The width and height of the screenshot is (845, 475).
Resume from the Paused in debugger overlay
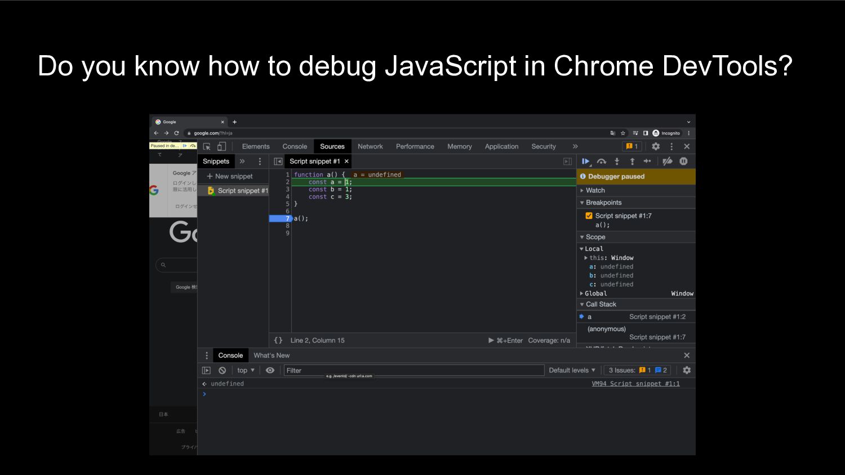coord(184,146)
